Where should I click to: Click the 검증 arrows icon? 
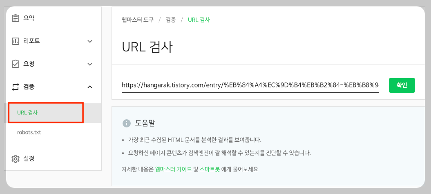16,87
